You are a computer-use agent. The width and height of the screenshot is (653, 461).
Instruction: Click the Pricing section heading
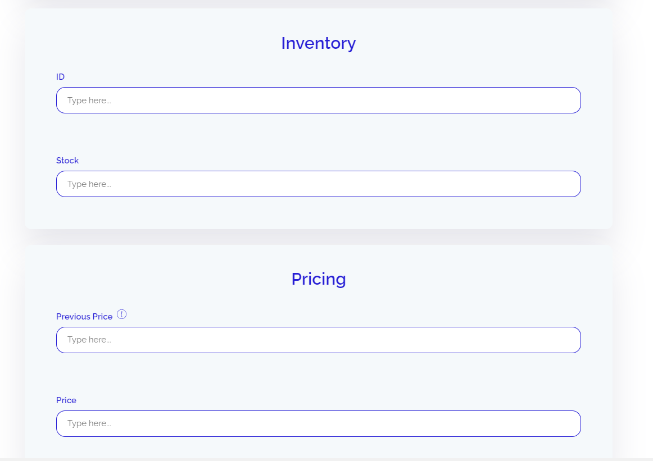pos(318,279)
